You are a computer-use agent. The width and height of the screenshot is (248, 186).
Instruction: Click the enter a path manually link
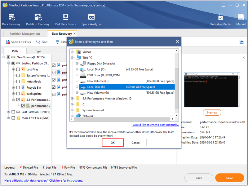[x=155, y=125]
